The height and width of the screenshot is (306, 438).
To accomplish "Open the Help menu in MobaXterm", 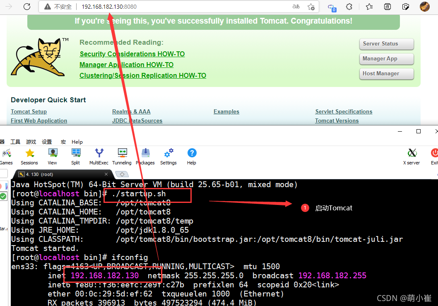I will coord(77,142).
